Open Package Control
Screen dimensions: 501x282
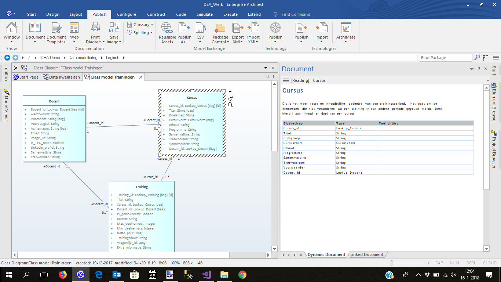point(220,33)
